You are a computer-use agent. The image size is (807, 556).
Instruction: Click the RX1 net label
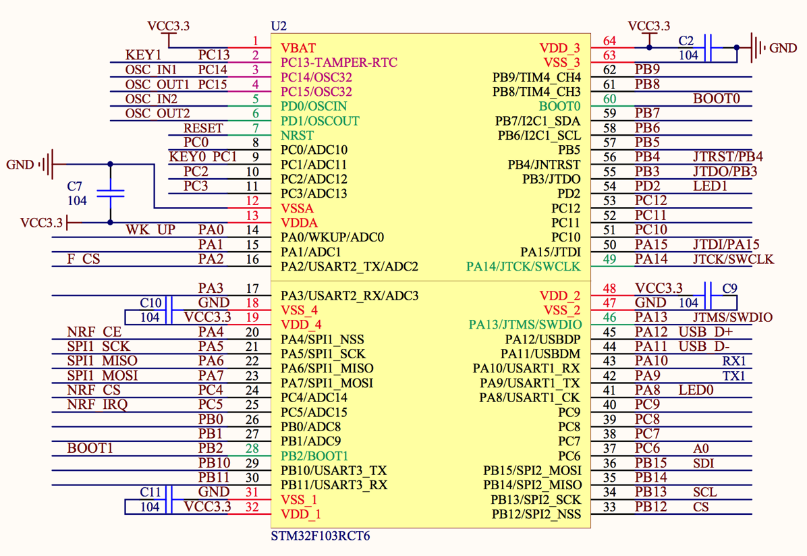pyautogui.click(x=734, y=361)
